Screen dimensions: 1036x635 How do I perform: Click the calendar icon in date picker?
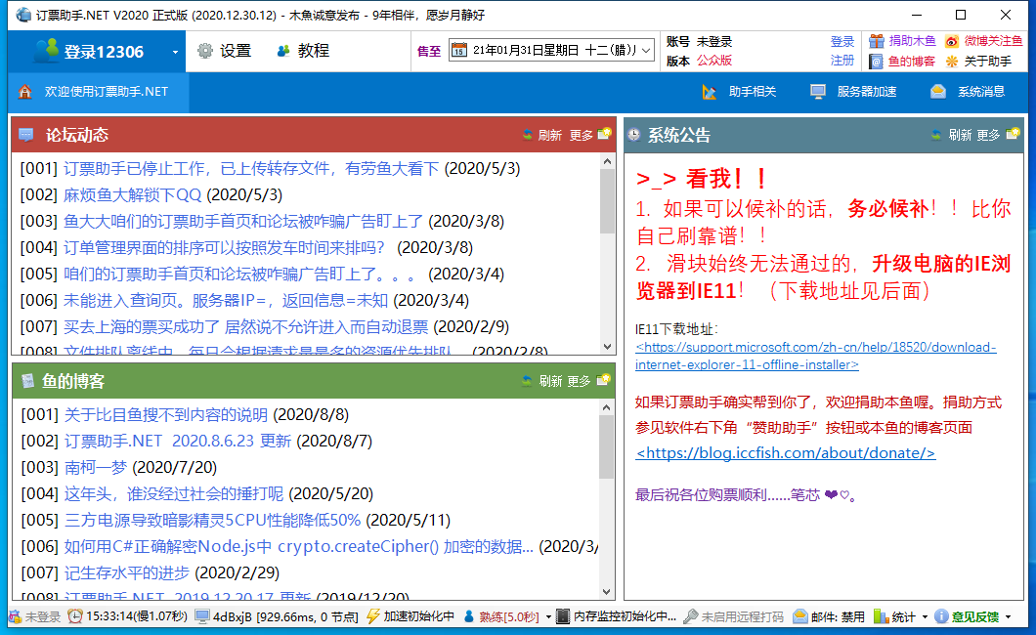pos(459,50)
